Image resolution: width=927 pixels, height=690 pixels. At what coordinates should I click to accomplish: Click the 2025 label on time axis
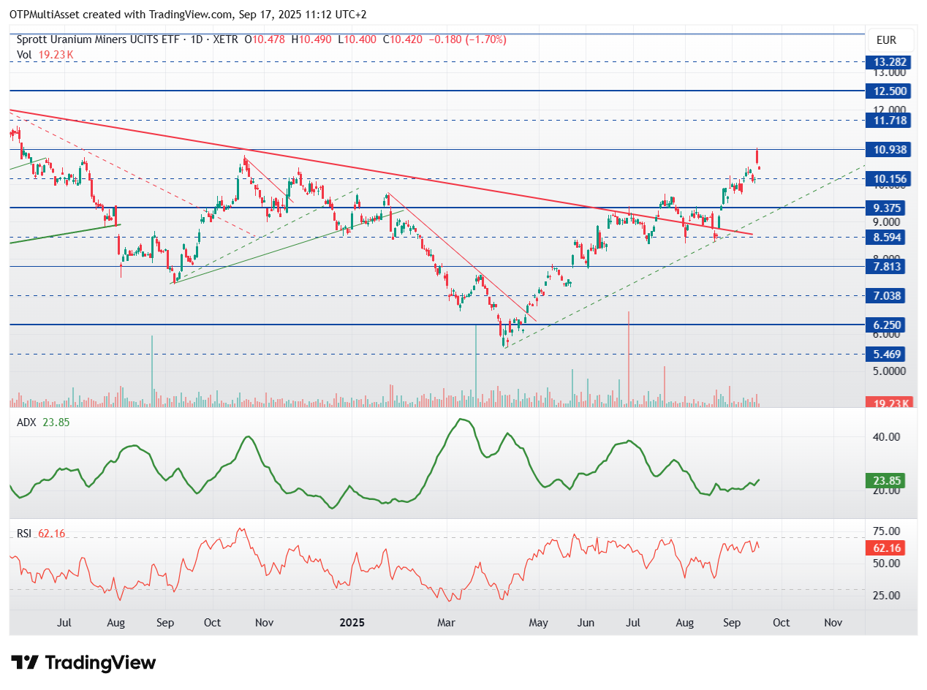[x=352, y=623]
